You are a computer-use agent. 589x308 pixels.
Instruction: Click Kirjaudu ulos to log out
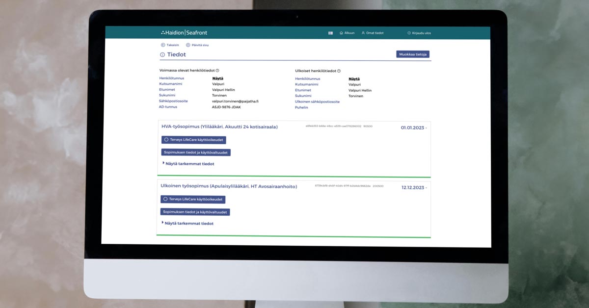(x=419, y=33)
